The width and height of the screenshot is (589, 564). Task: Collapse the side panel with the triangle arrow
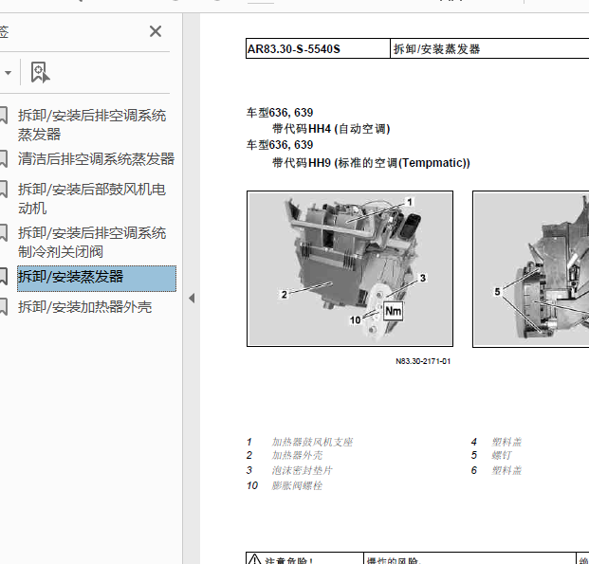click(192, 299)
